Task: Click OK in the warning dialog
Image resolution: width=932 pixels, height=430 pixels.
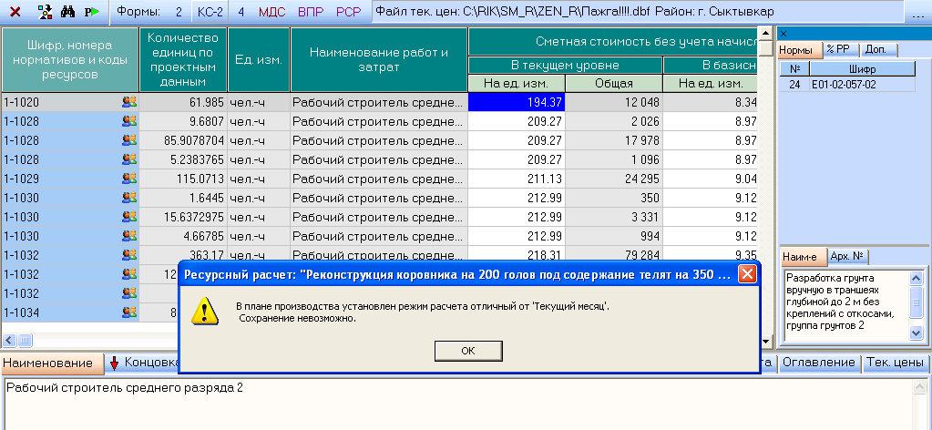Action: point(468,351)
